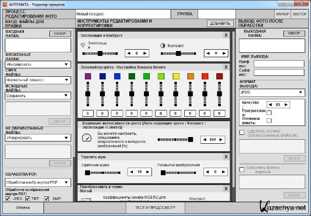Click the ЭКСПОР tab button

299,14
